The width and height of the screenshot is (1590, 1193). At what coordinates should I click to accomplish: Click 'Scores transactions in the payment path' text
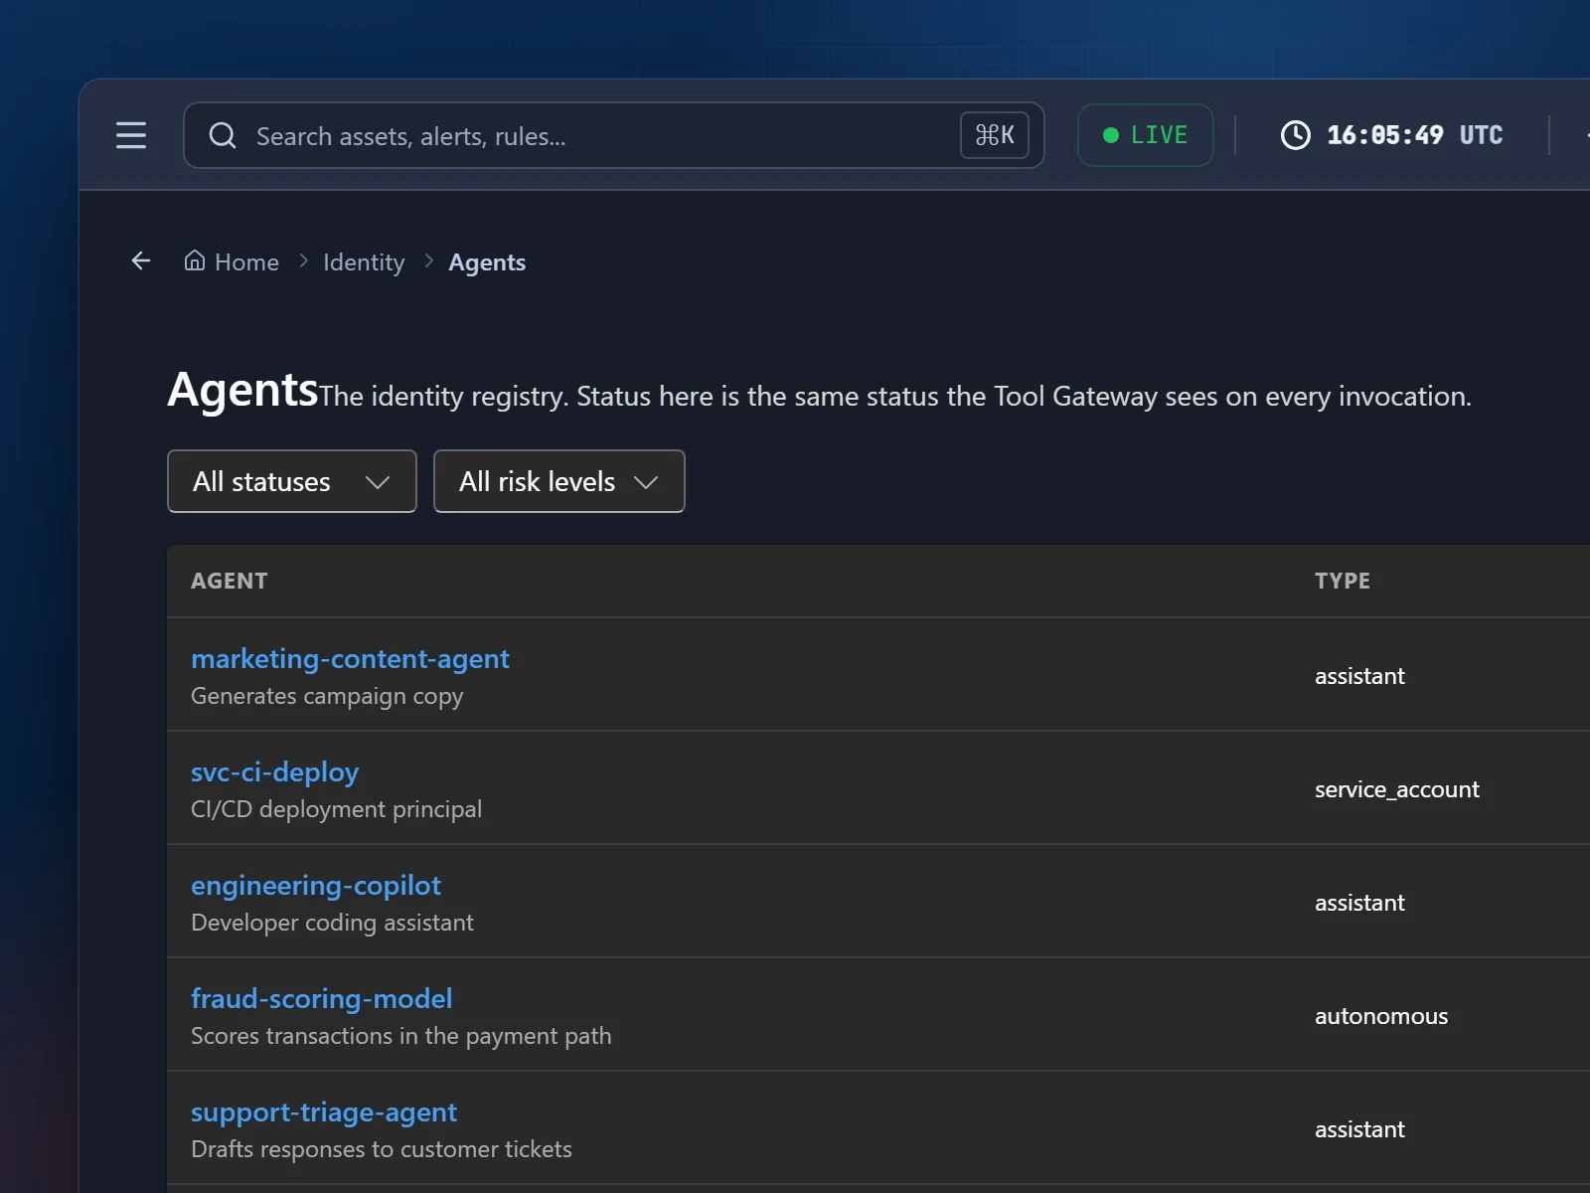[400, 1036]
